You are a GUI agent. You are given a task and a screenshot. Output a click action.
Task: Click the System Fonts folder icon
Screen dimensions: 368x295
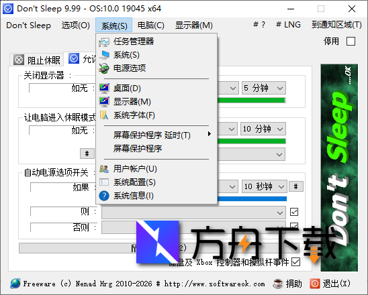104,115
